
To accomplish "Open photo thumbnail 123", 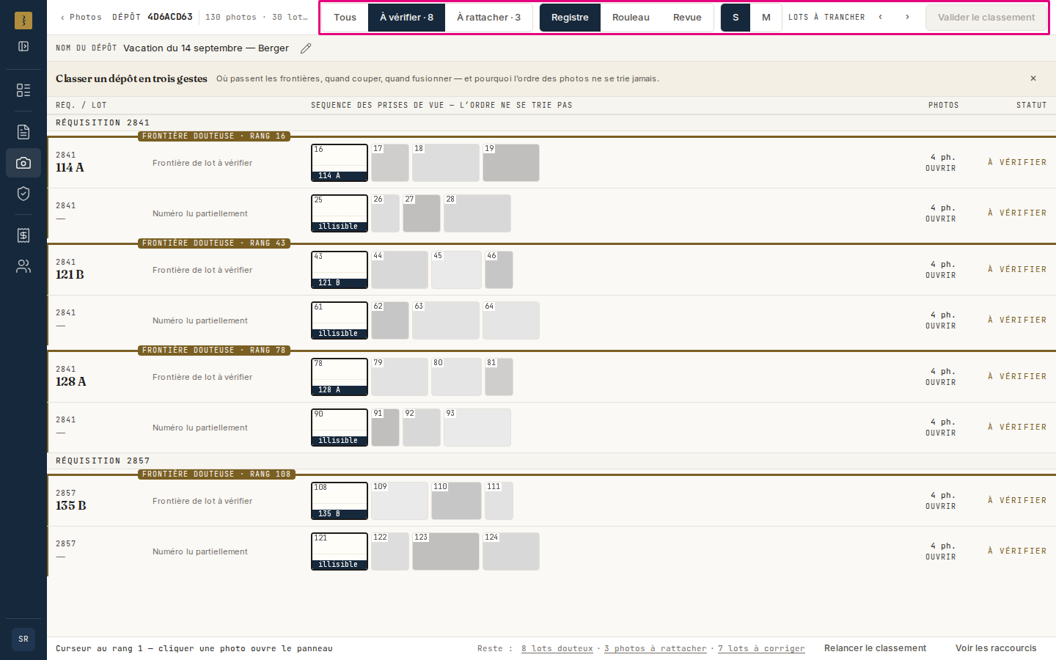I will [446, 551].
